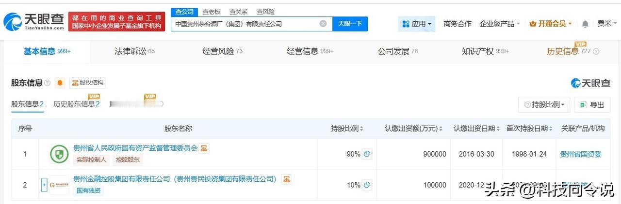Select the 股东信息 2 sub-tab
The width and height of the screenshot is (621, 204).
[x=27, y=104]
